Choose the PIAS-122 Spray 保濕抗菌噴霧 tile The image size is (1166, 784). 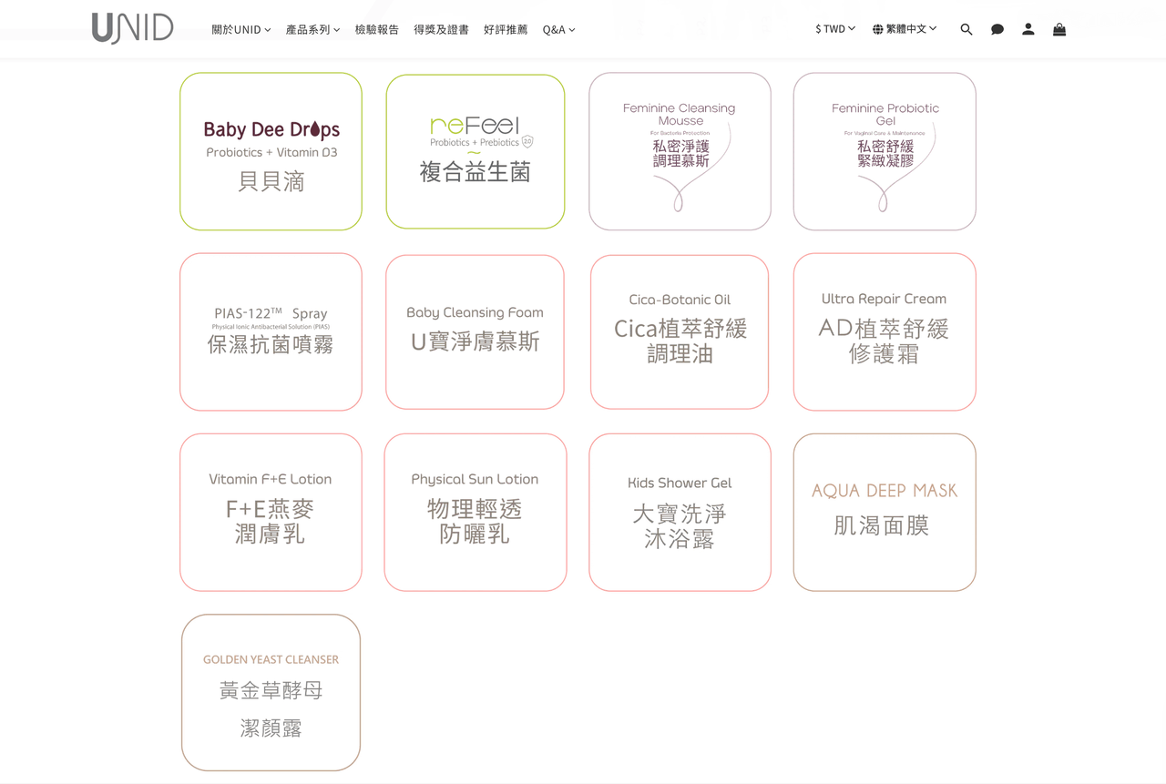tap(271, 331)
